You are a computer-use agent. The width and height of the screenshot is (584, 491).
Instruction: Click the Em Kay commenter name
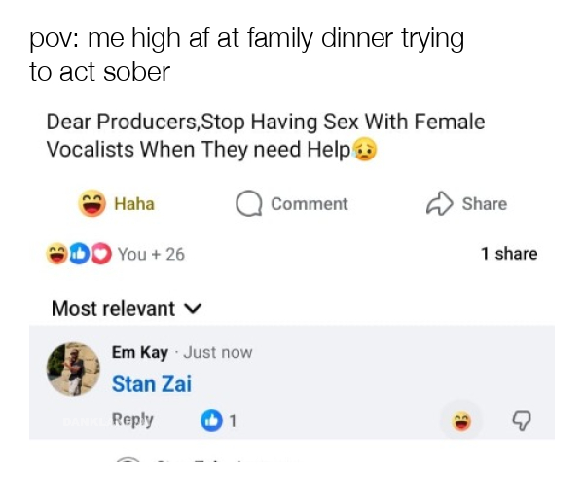click(139, 352)
